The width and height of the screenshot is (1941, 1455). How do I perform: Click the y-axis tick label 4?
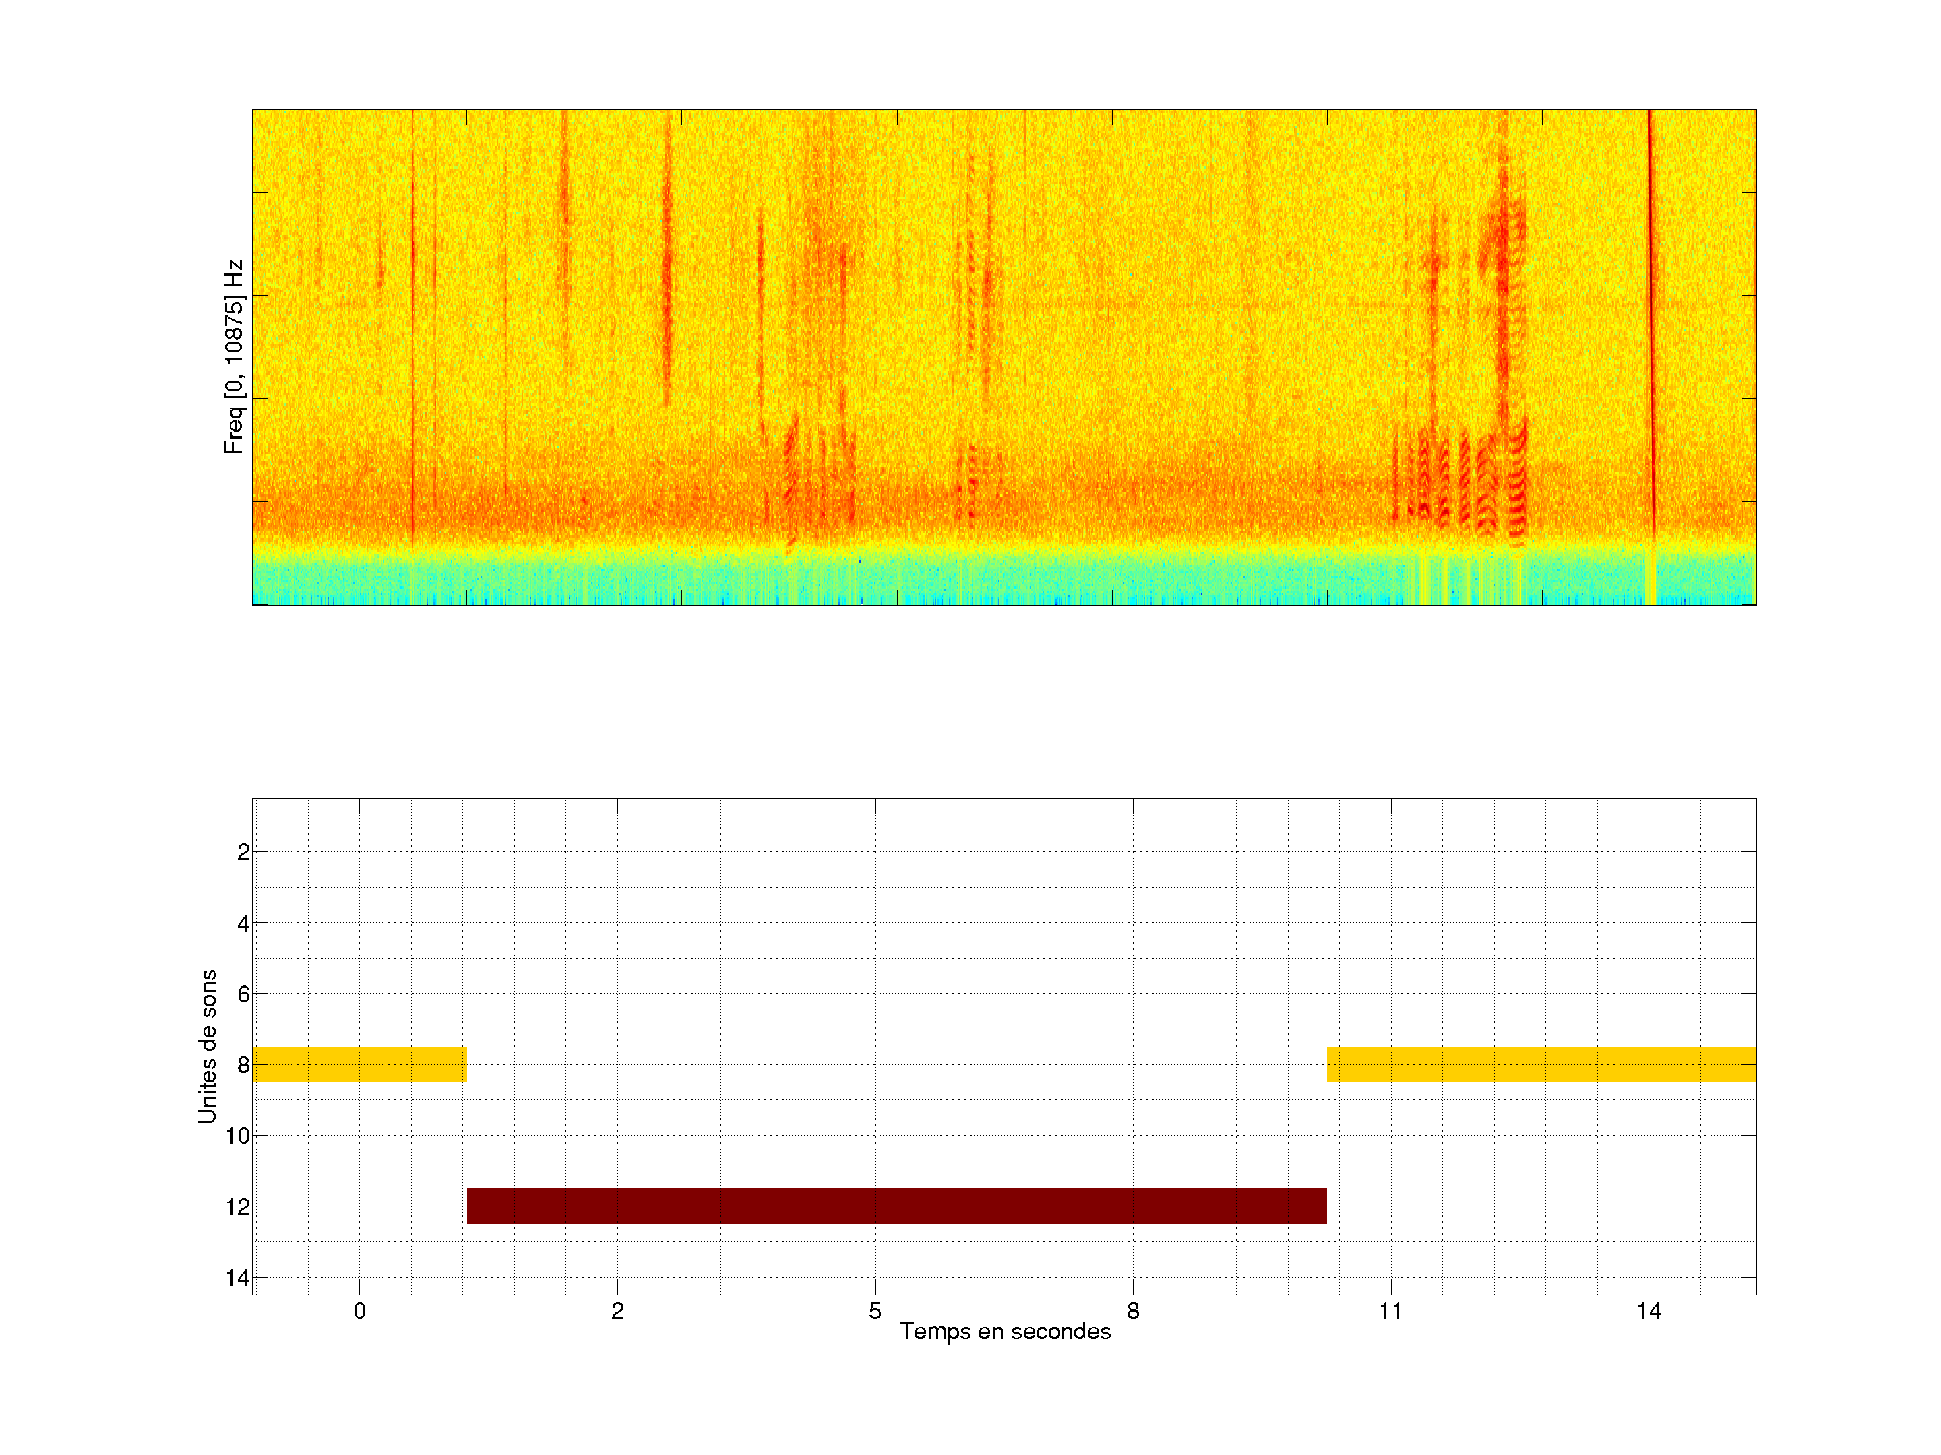tap(243, 923)
